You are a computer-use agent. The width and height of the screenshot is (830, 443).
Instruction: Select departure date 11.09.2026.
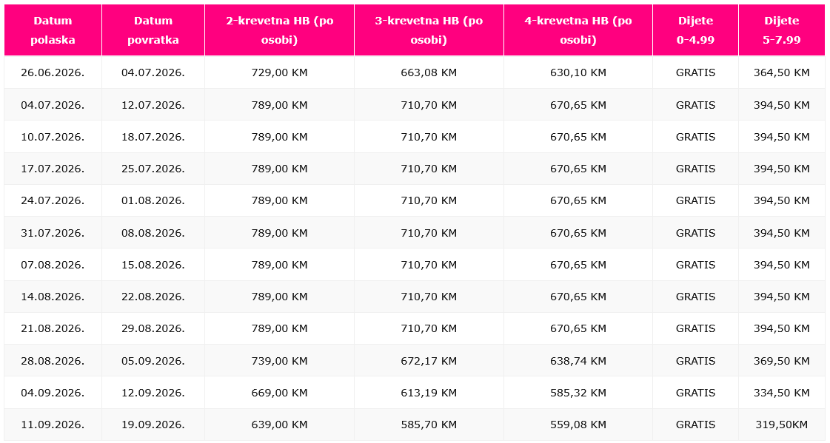point(53,425)
